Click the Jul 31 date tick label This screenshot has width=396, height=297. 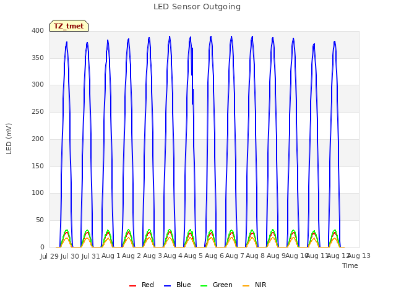[x=91, y=256]
